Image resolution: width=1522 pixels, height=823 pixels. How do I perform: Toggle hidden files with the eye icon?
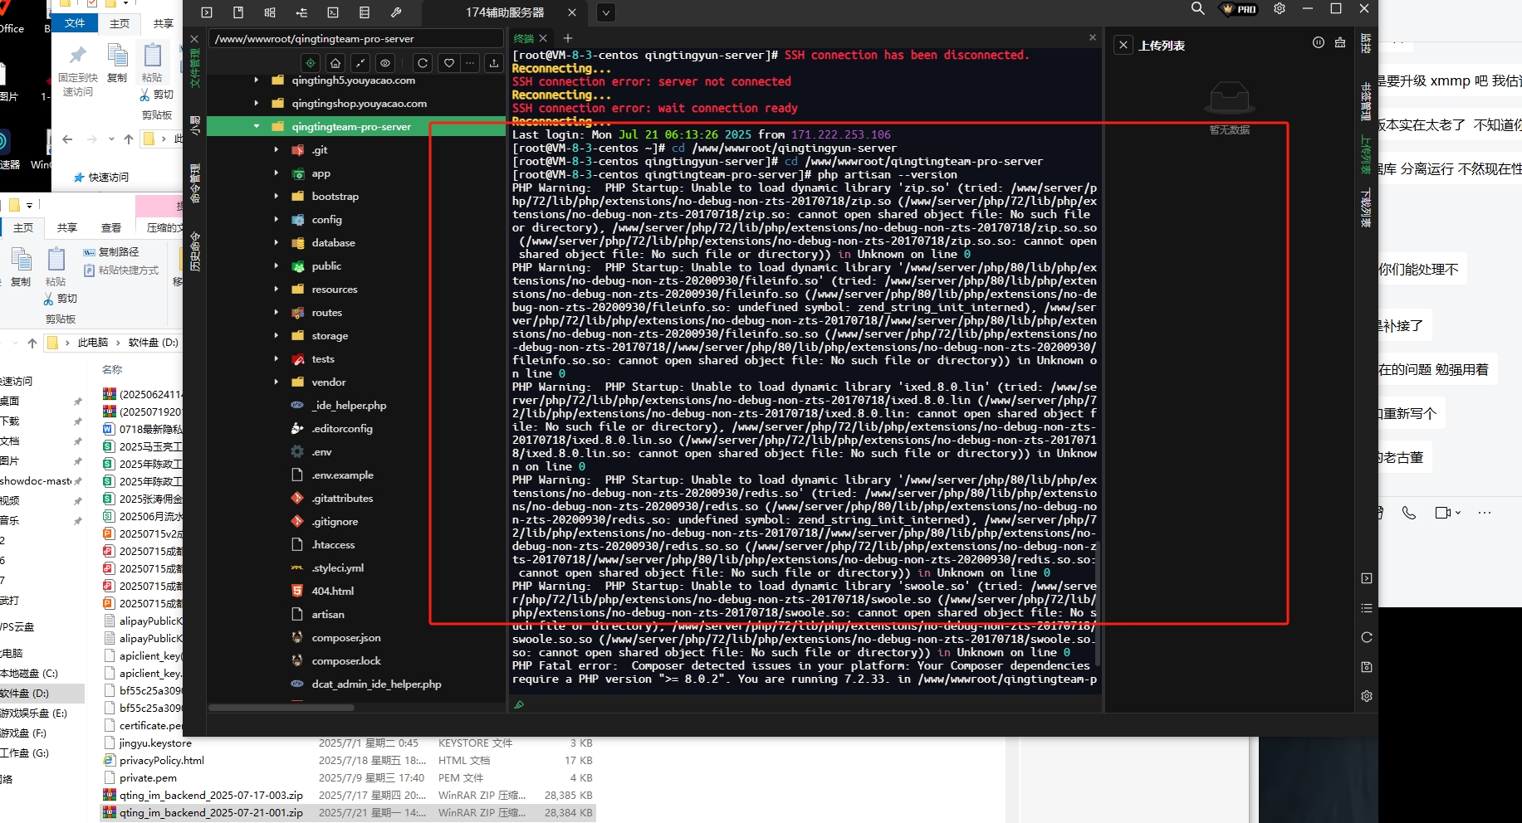pos(384,63)
